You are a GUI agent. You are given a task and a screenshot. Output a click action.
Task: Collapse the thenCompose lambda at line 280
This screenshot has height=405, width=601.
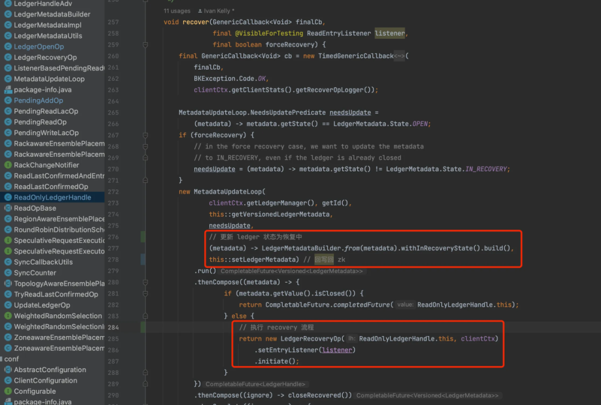pyautogui.click(x=145, y=282)
